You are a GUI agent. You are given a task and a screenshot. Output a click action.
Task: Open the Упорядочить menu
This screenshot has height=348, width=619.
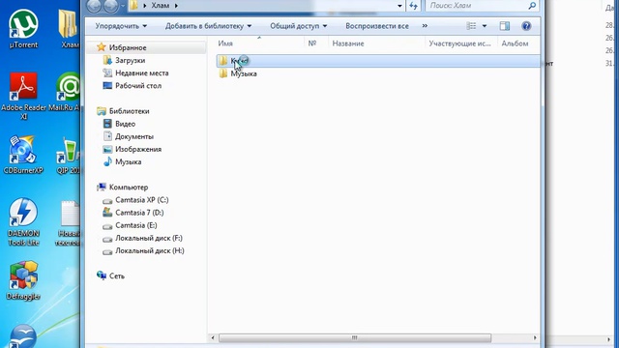click(x=121, y=26)
